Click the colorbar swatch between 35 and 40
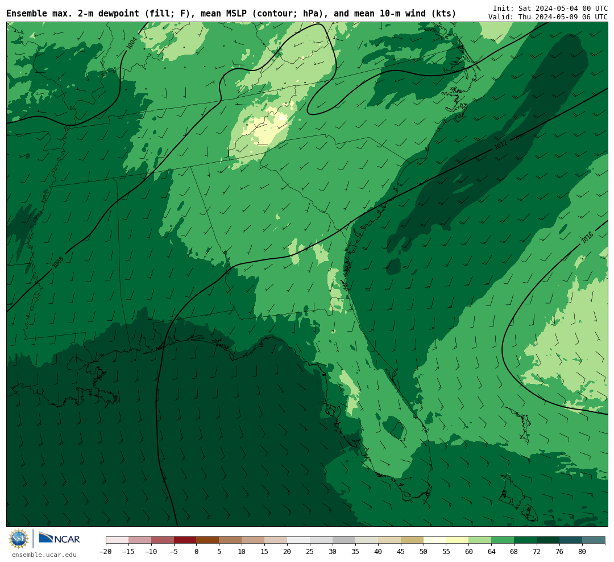 (x=367, y=540)
